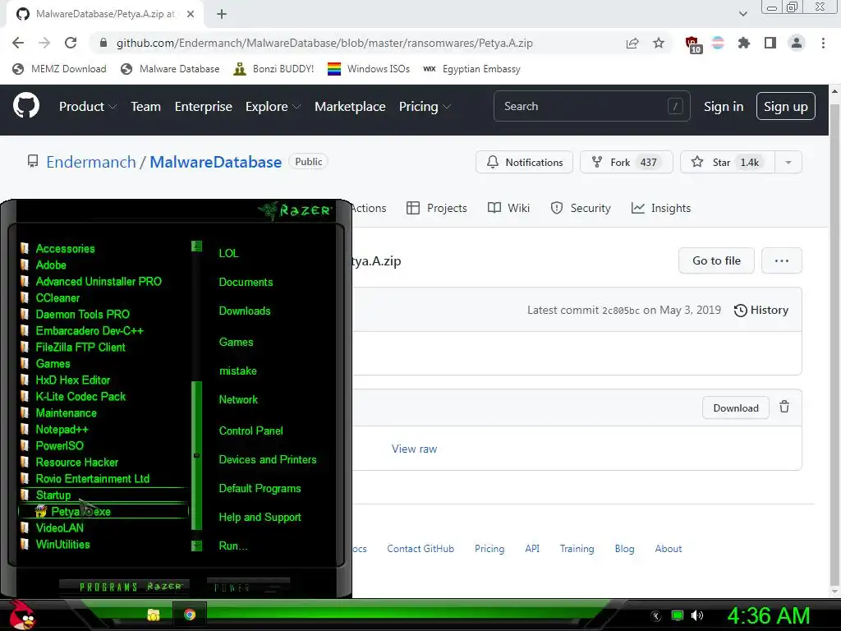Click the Power button in start menu

click(x=248, y=587)
